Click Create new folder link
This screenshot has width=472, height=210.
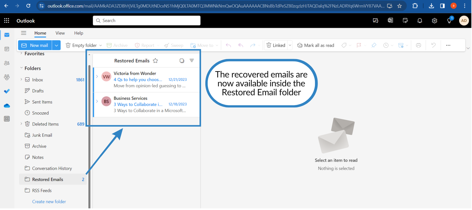(49, 202)
